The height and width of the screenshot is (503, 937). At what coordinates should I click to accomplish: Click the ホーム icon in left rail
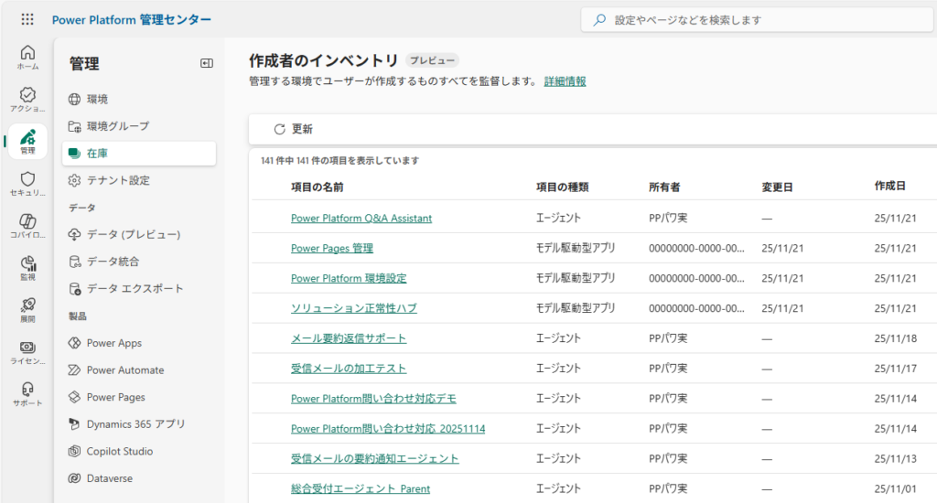[27, 57]
